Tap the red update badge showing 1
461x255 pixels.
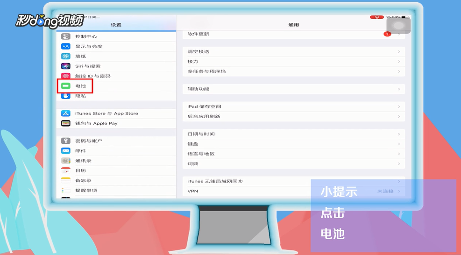387,34
